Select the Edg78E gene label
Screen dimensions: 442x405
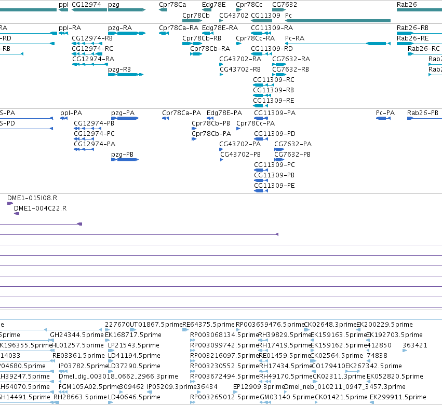(x=213, y=5)
